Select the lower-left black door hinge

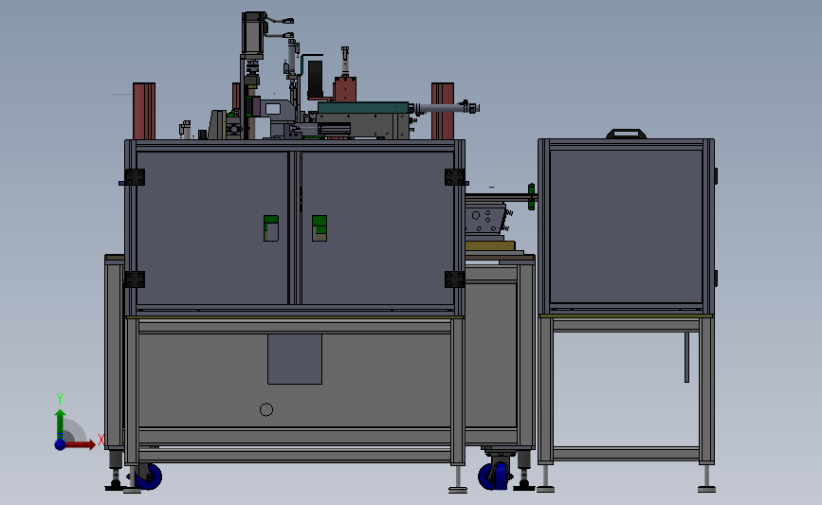click(x=135, y=280)
